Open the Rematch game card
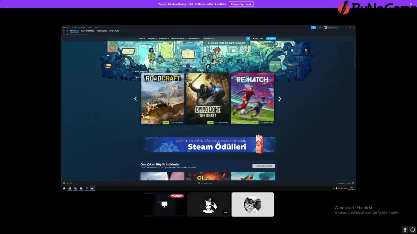 click(252, 98)
